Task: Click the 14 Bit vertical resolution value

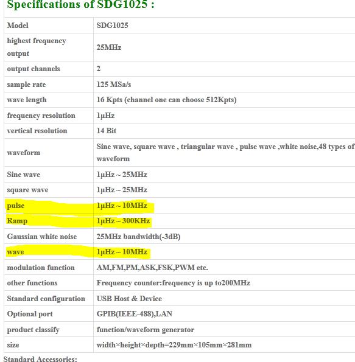Action: [107, 131]
